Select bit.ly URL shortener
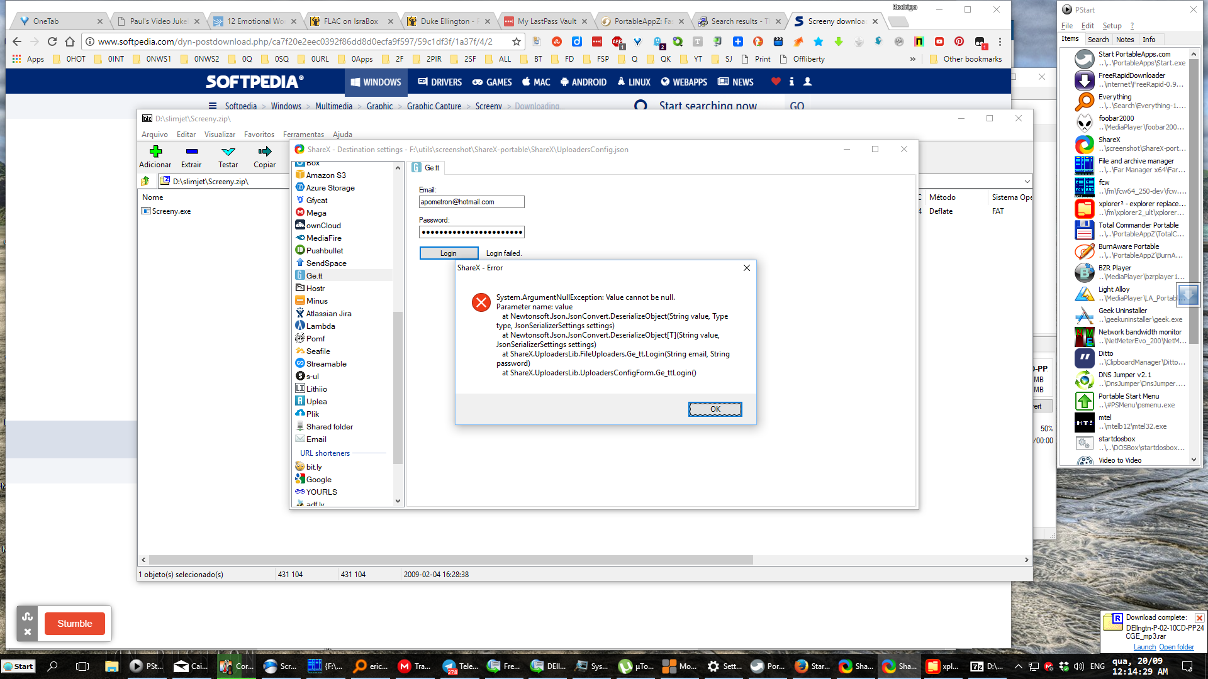Screen dimensions: 1208x679 [x=314, y=466]
